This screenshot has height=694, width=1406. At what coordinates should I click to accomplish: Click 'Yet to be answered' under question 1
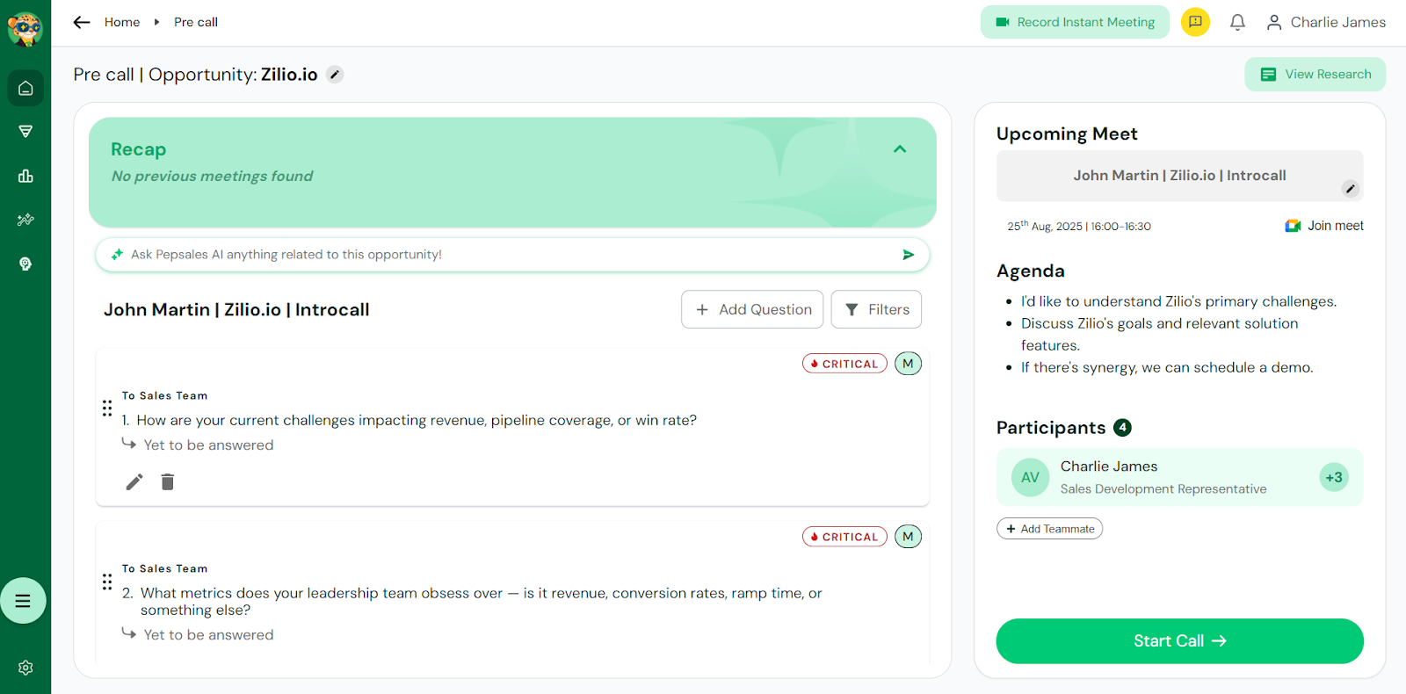(208, 445)
